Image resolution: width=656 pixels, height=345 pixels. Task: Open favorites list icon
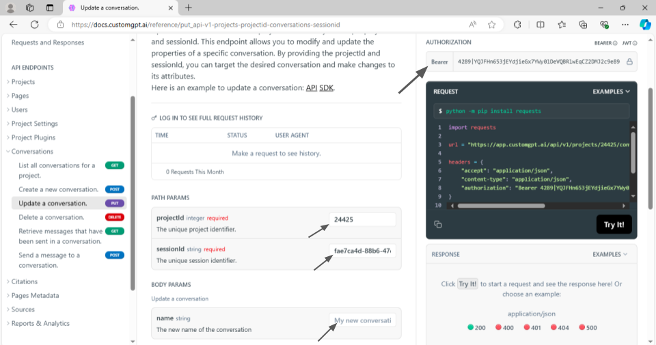[562, 25]
